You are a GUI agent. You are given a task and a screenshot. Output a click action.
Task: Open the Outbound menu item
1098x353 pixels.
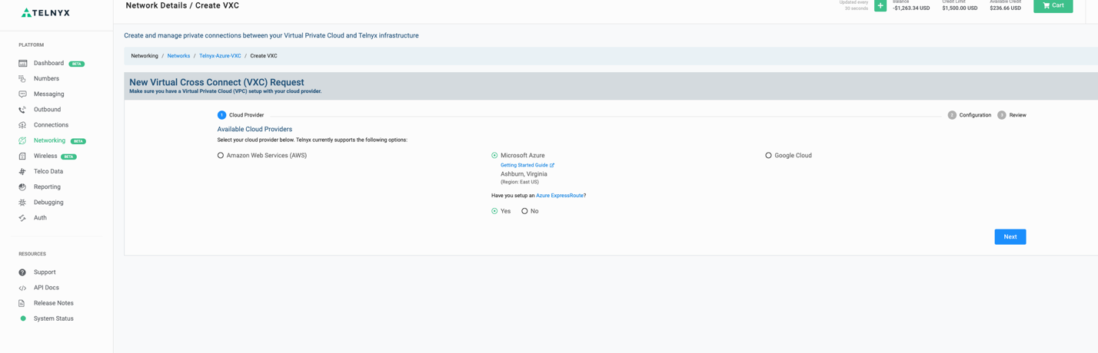coord(47,110)
